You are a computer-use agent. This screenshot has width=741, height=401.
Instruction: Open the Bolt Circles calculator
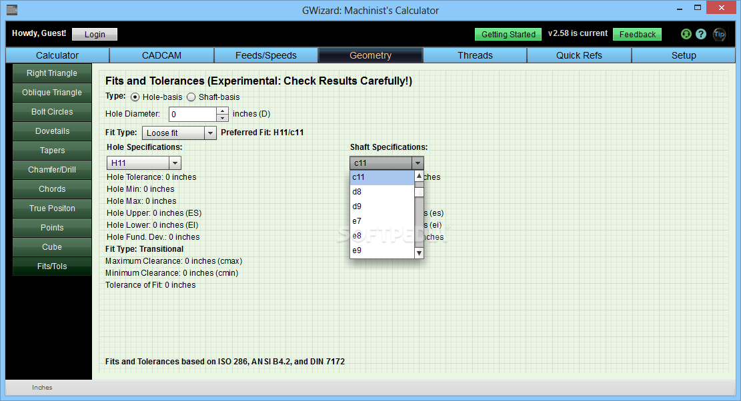tap(52, 112)
